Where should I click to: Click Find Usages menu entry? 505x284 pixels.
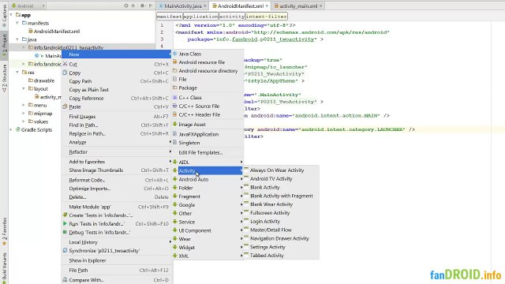[x=116, y=117]
